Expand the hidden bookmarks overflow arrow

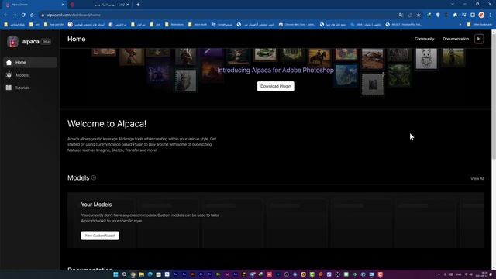click(460, 24)
